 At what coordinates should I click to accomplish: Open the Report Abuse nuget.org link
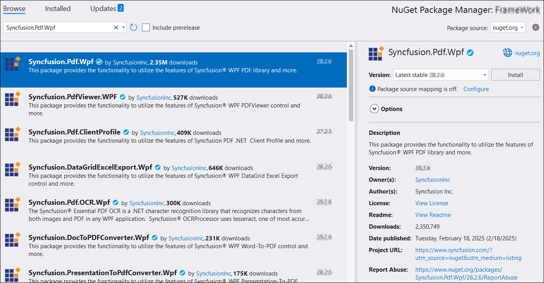click(466, 274)
